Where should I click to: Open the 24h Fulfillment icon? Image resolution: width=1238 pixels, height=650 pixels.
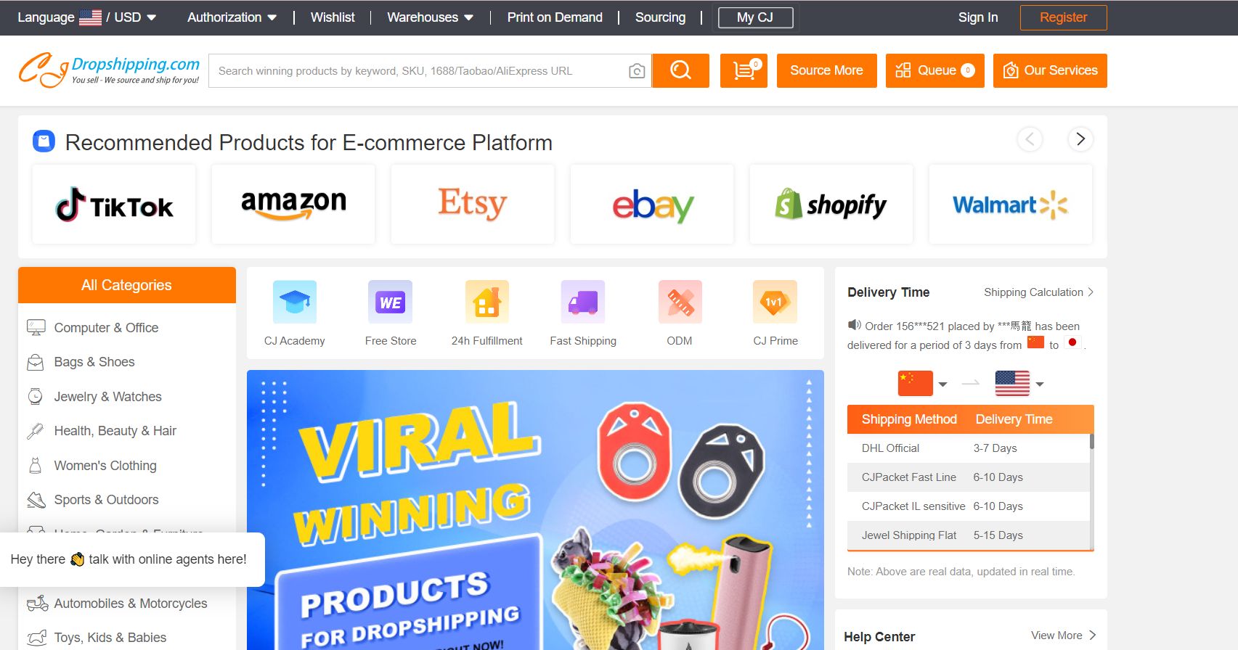[486, 302]
